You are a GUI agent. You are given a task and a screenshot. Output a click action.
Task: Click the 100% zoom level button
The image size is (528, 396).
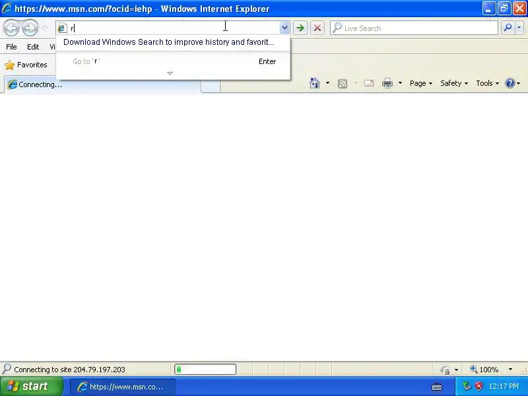pyautogui.click(x=484, y=370)
